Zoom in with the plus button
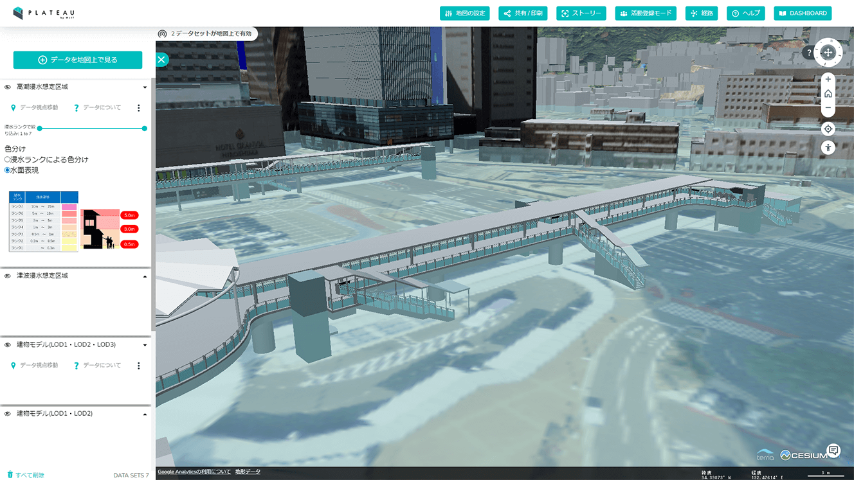The height and width of the screenshot is (480, 854). (x=828, y=80)
